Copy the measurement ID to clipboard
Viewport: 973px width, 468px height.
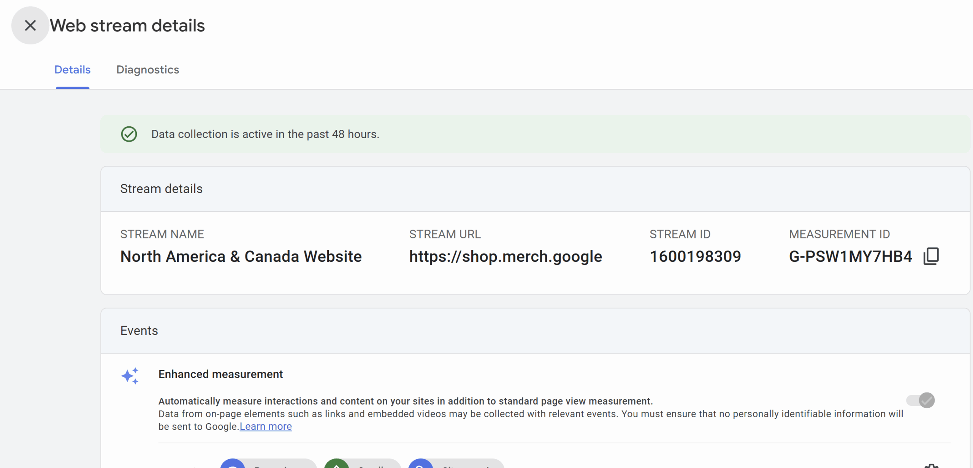click(x=931, y=256)
